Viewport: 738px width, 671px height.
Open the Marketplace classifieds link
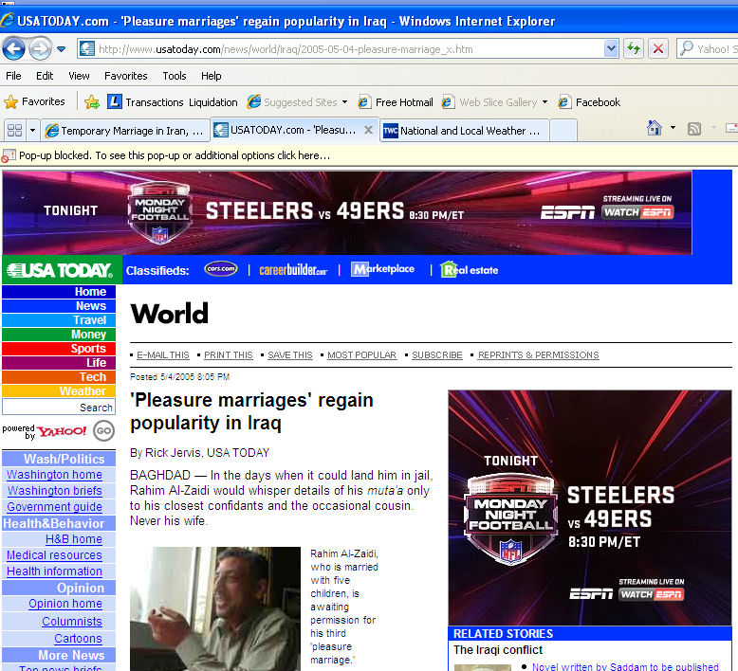pyautogui.click(x=382, y=269)
